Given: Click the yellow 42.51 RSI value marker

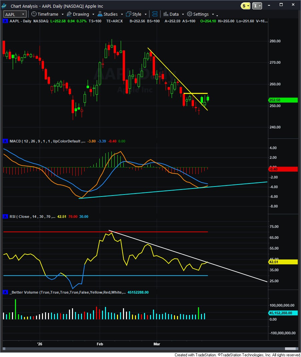Looking at the screenshot, I should tap(283, 262).
